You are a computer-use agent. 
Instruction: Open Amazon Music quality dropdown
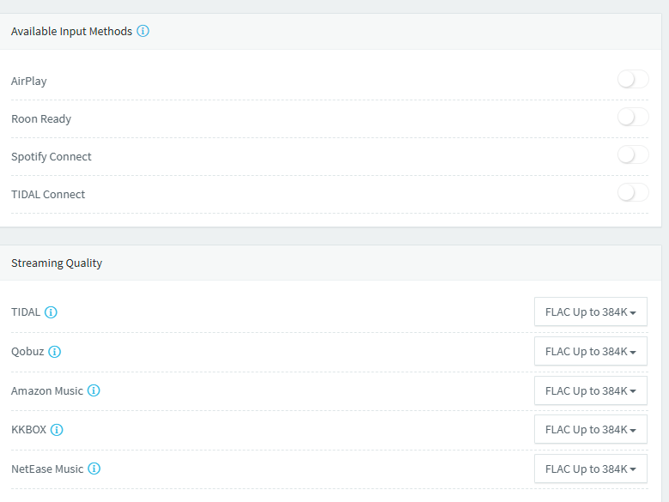(x=590, y=390)
